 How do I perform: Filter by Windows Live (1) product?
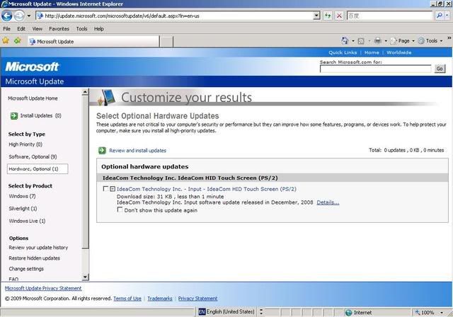[x=27, y=221]
